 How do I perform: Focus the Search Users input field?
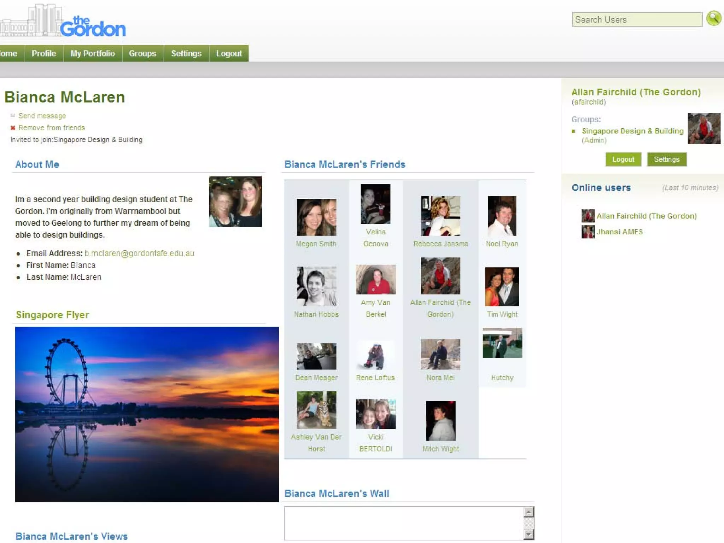coord(637,19)
